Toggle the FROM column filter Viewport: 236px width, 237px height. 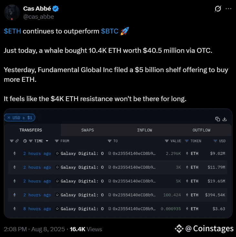click(x=57, y=141)
